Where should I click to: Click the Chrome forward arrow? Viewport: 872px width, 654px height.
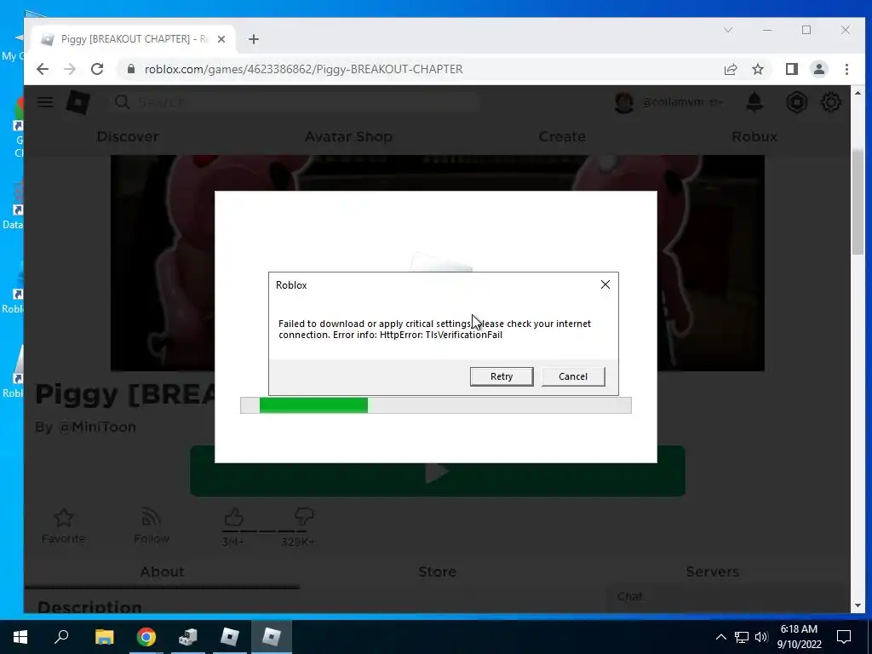(x=70, y=69)
